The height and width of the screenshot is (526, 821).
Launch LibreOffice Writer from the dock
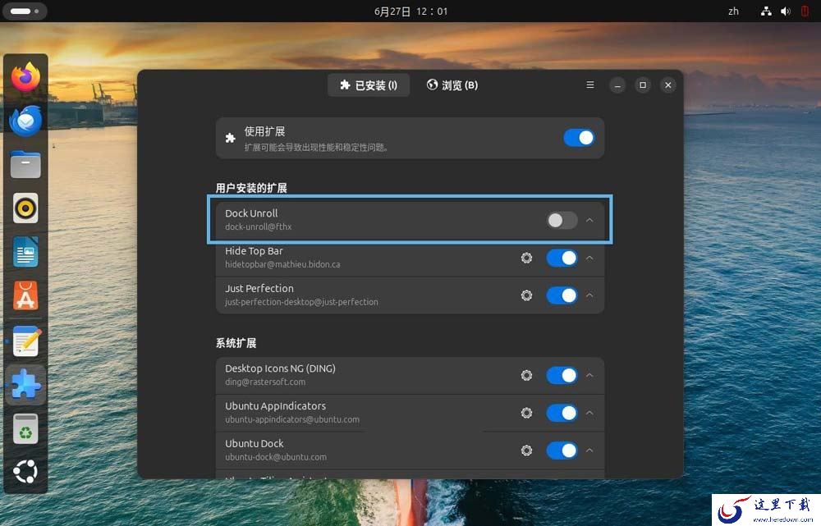(x=25, y=252)
